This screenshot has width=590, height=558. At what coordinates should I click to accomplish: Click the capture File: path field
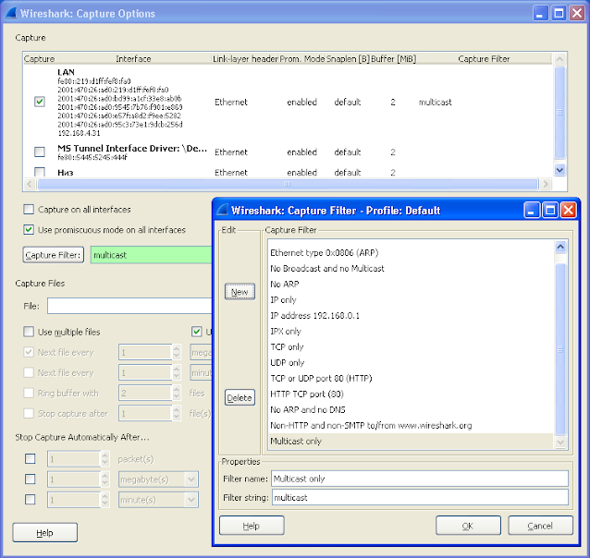[x=129, y=306]
